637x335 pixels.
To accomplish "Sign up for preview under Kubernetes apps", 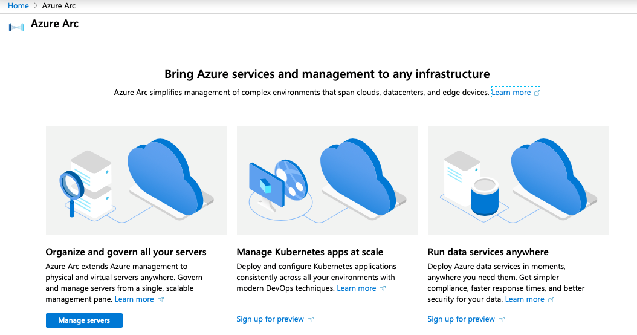I will (270, 319).
